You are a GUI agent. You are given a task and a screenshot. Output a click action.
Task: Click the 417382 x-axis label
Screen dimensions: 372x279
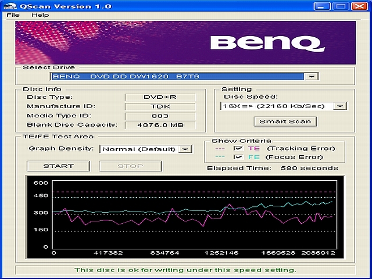pyautogui.click(x=108, y=253)
